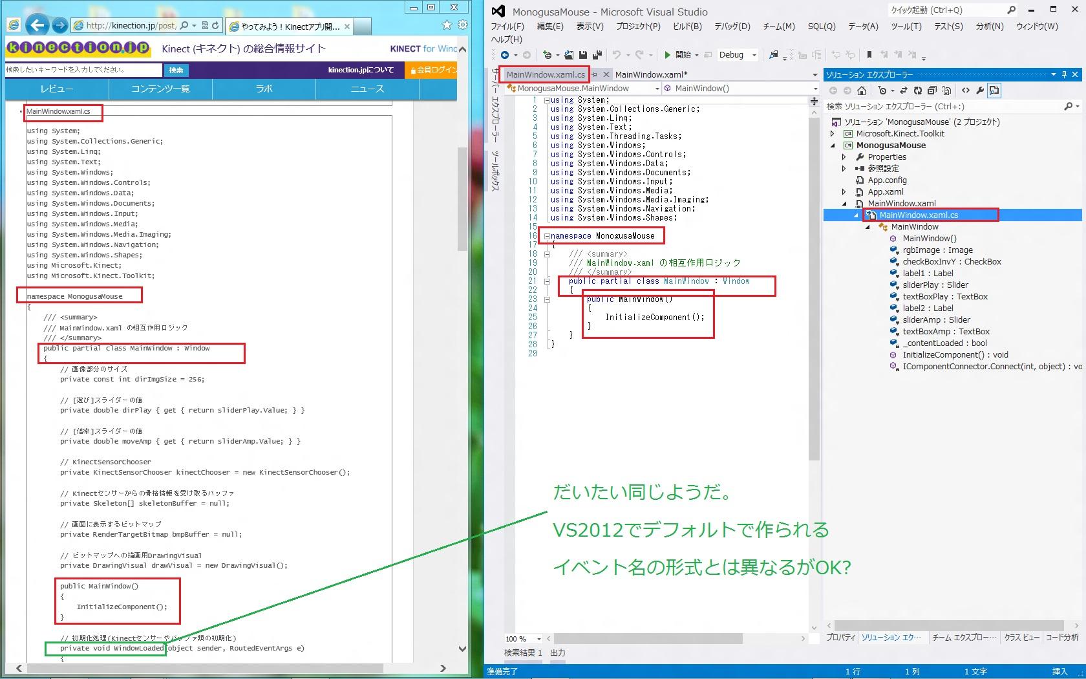
Task: Open 会員ログイン link on kinection.jp
Action: [431, 70]
